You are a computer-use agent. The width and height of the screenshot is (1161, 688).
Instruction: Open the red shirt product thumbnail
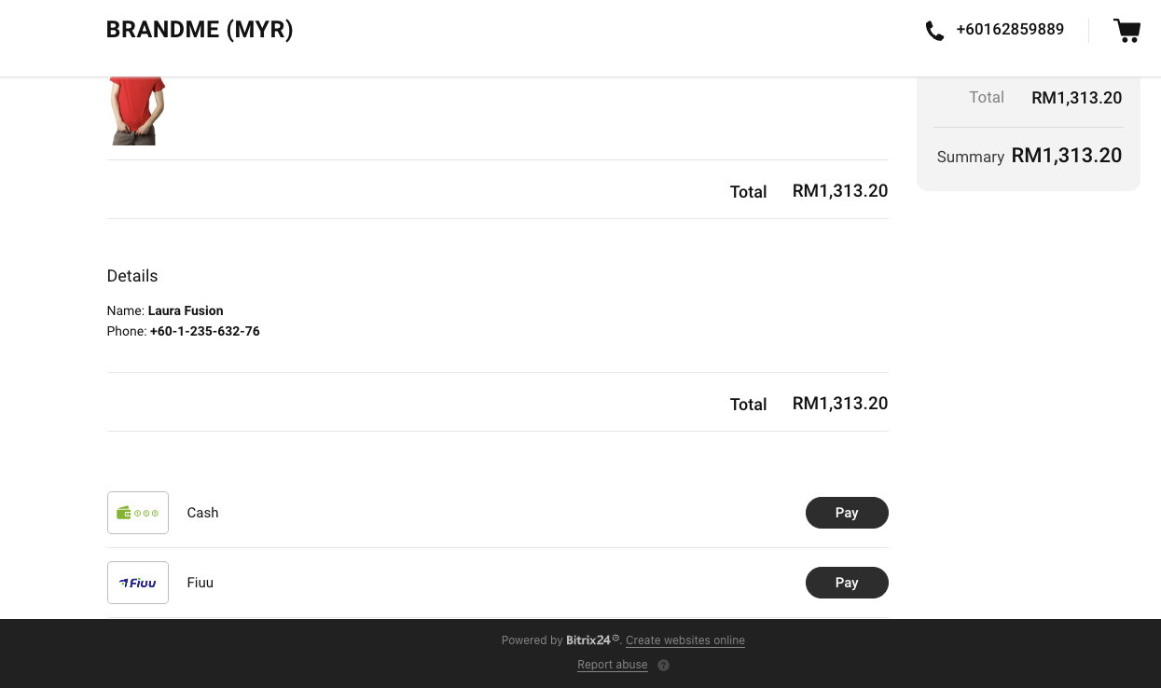[x=137, y=110]
